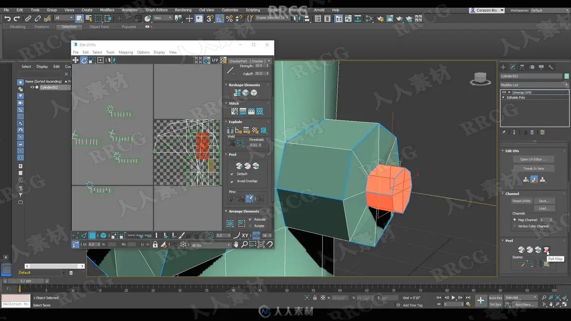Click the lock selection padlock icon

click(x=155, y=244)
